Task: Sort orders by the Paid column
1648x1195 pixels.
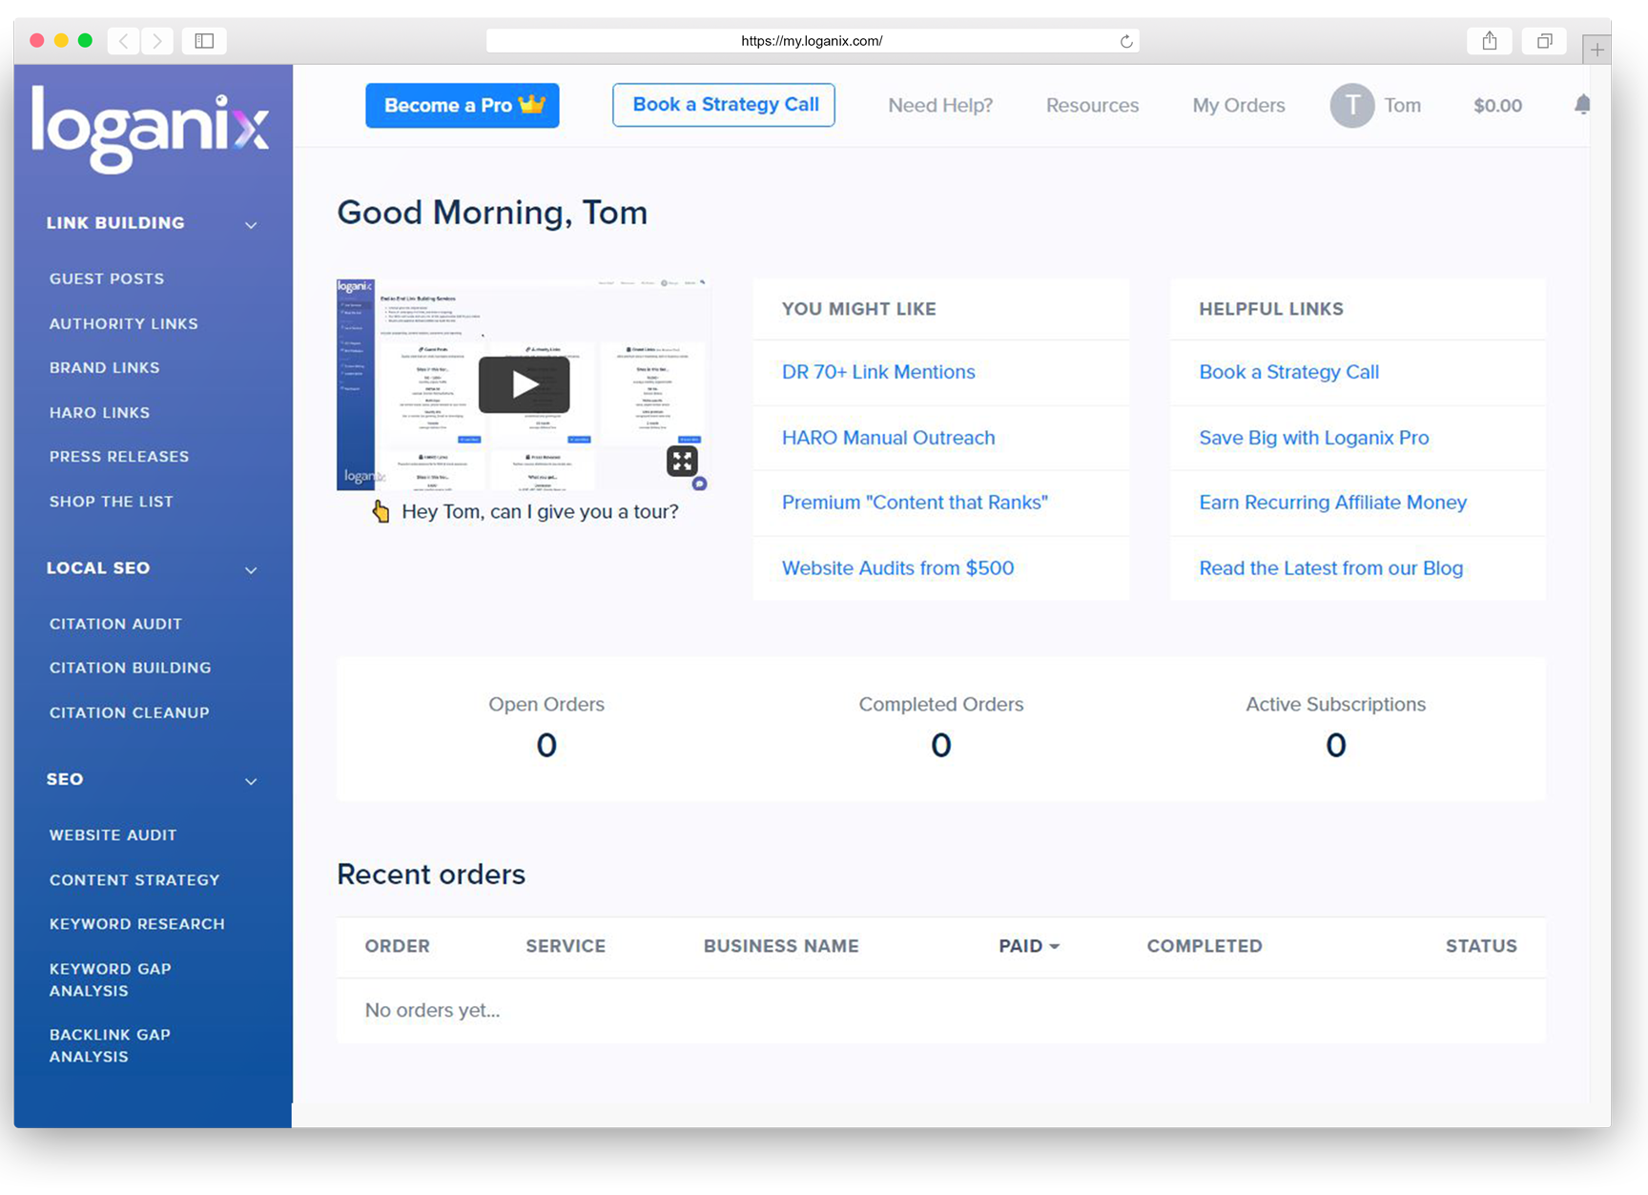Action: pyautogui.click(x=1028, y=946)
